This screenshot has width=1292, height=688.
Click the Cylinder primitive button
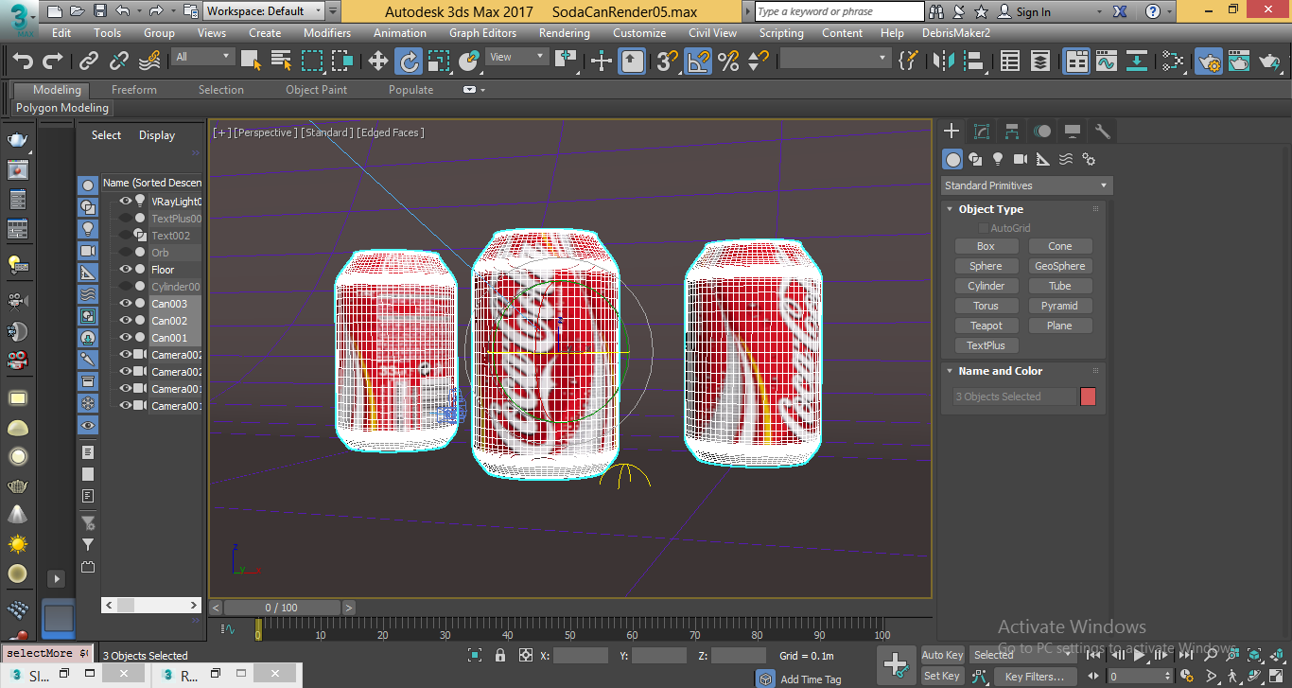pos(986,286)
